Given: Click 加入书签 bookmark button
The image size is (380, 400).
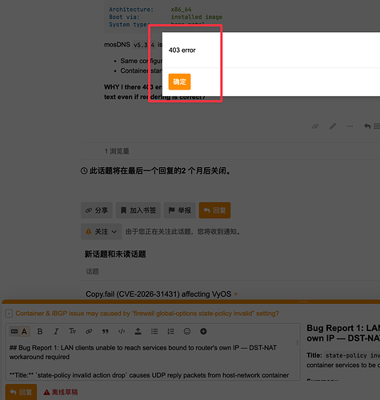Looking at the screenshot, I should tap(138, 210).
